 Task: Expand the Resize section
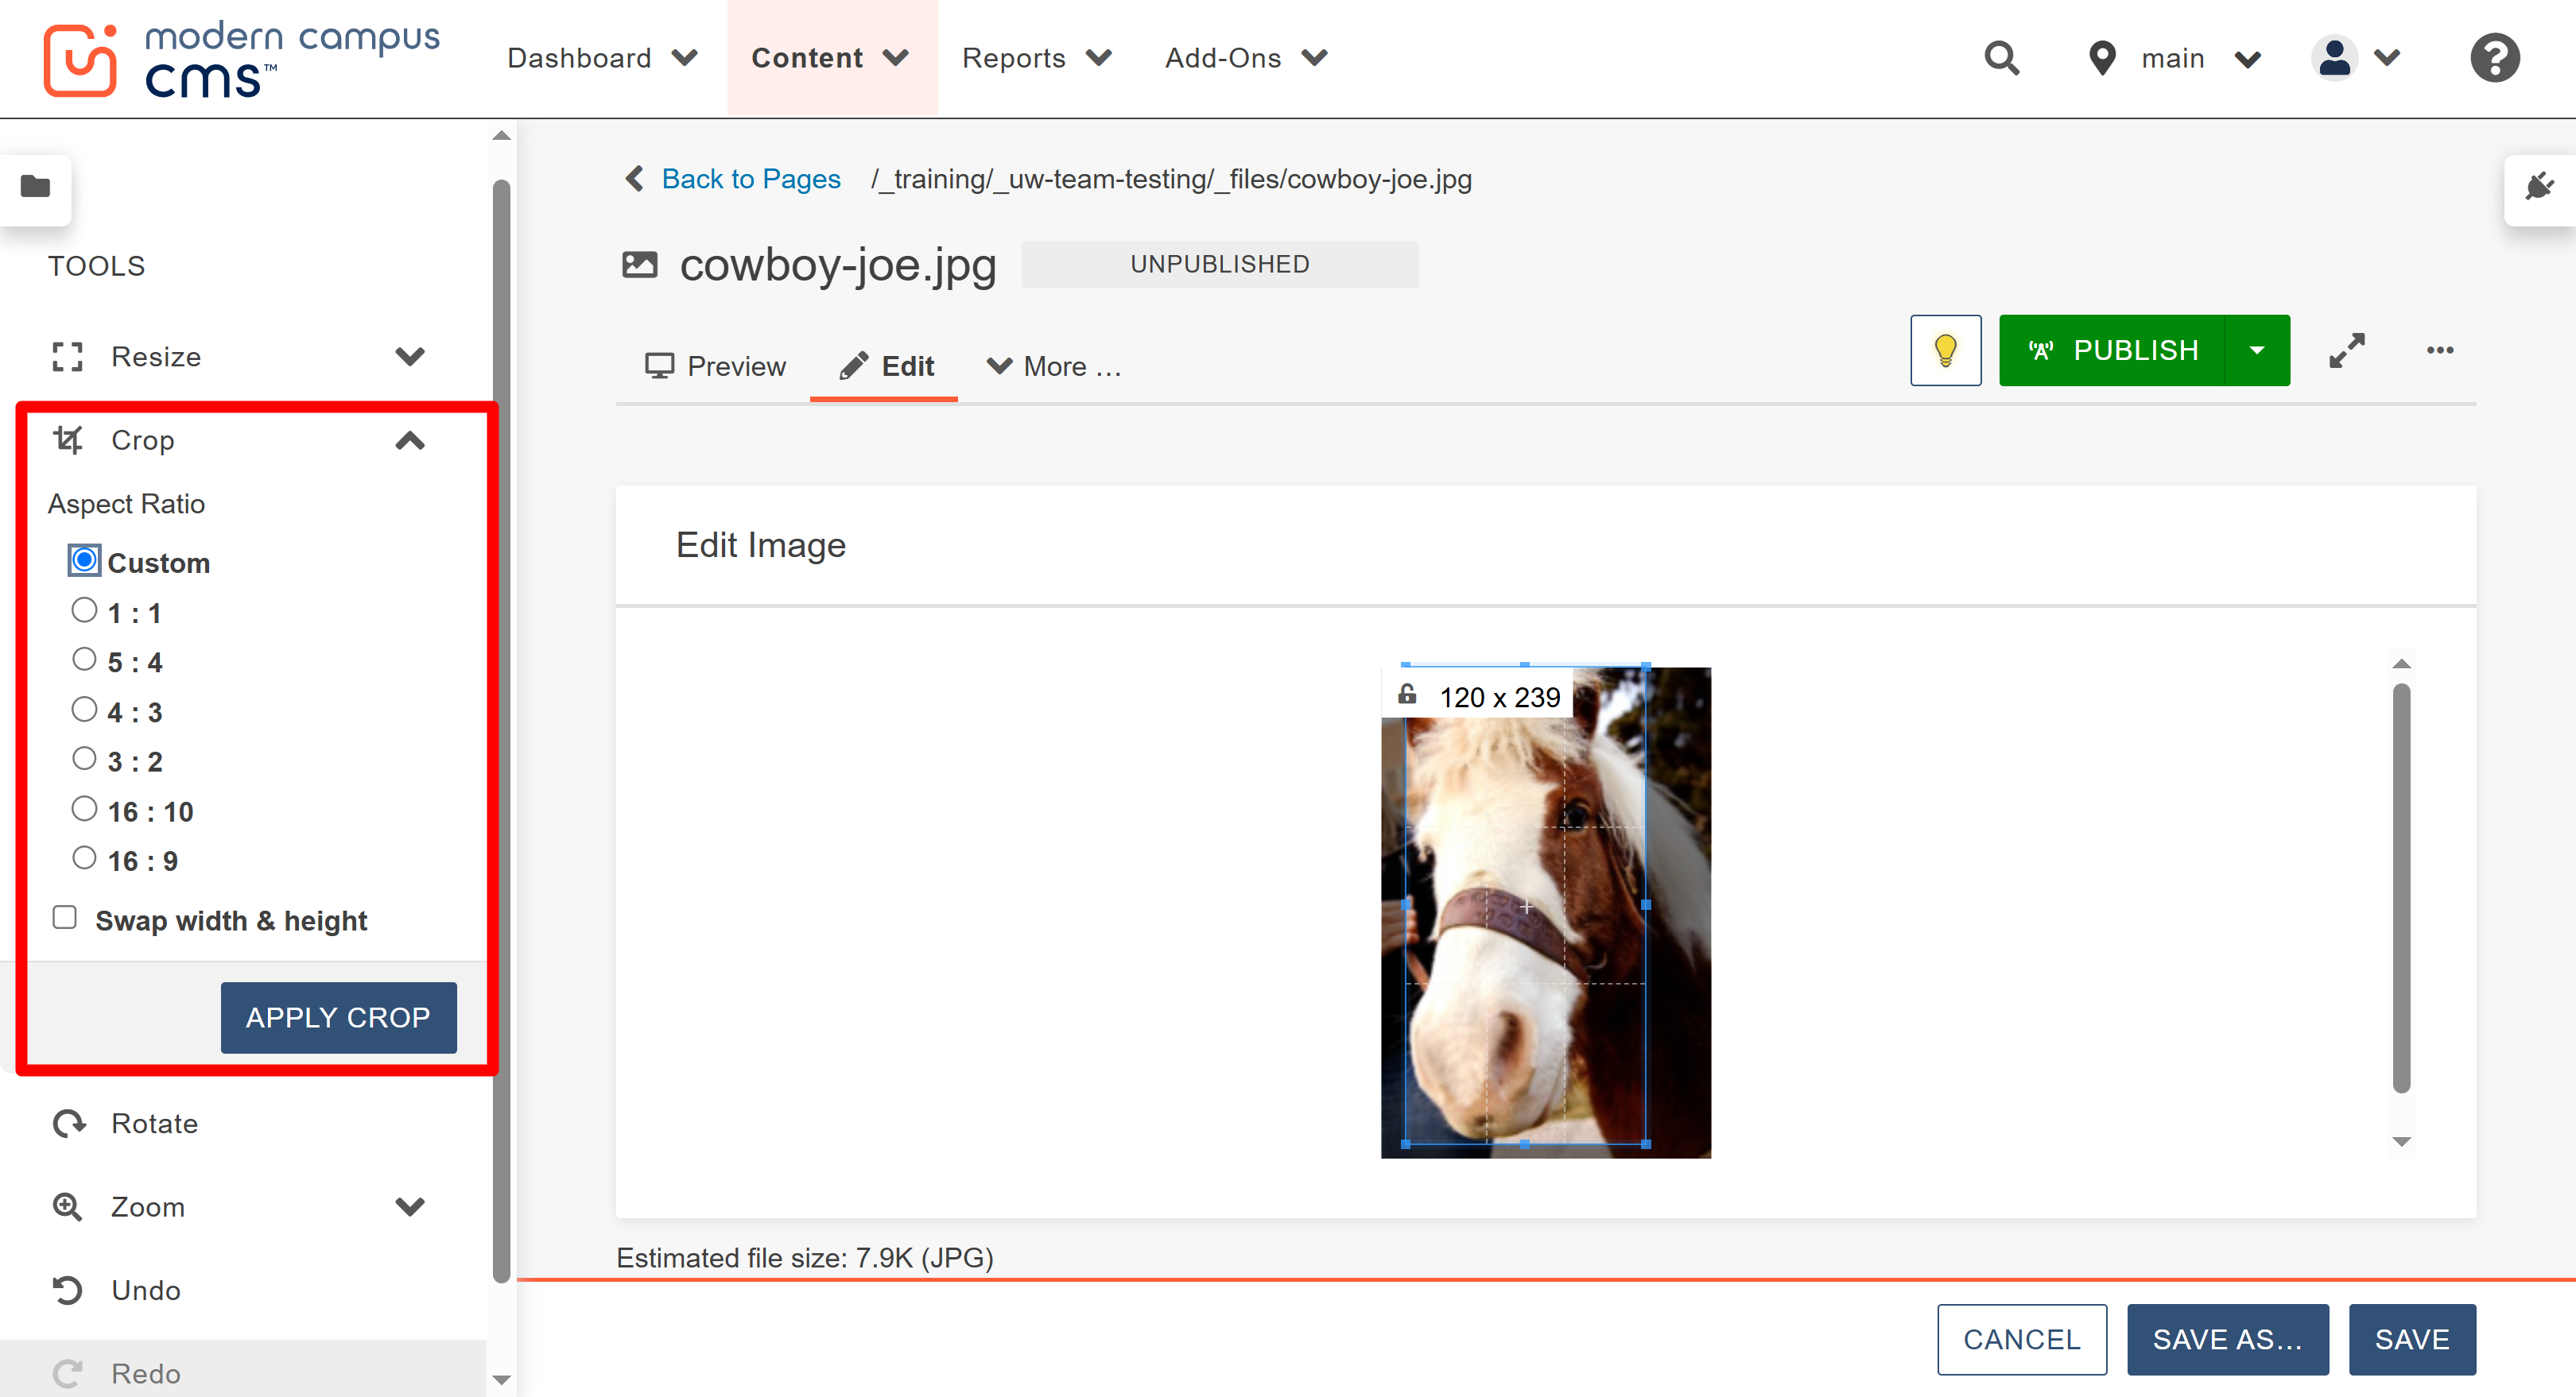click(x=410, y=356)
